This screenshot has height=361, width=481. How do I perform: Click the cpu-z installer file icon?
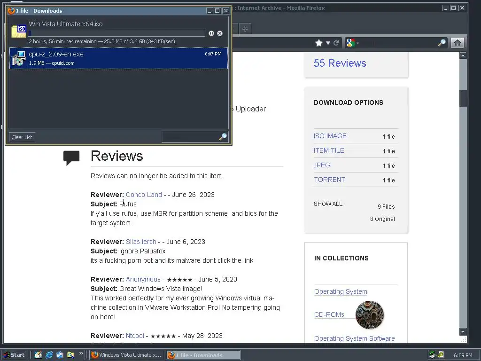click(18, 58)
